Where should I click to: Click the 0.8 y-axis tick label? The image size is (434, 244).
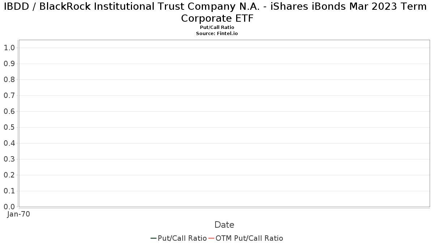[9, 80]
